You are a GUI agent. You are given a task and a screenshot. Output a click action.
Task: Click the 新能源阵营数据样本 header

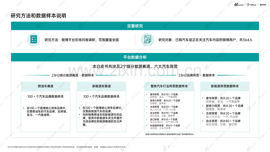pyautogui.click(x=225, y=86)
